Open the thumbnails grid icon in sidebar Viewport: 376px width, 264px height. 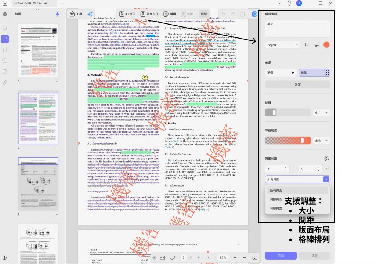[x=5, y=14]
